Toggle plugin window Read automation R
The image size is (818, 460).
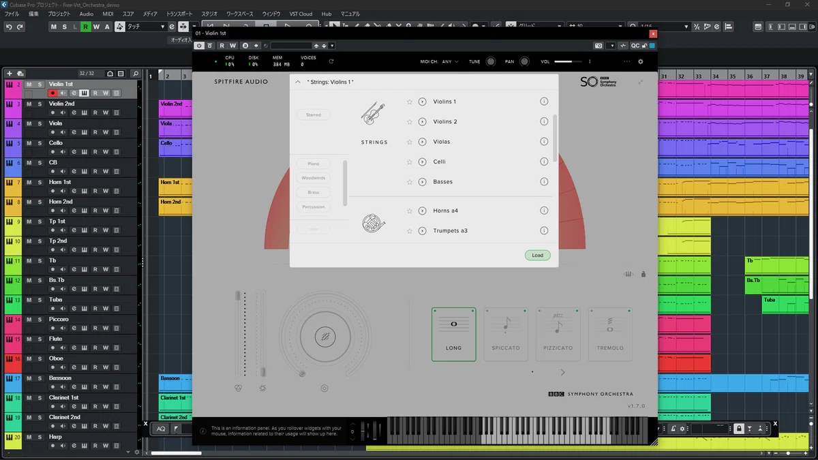pyautogui.click(x=222, y=46)
